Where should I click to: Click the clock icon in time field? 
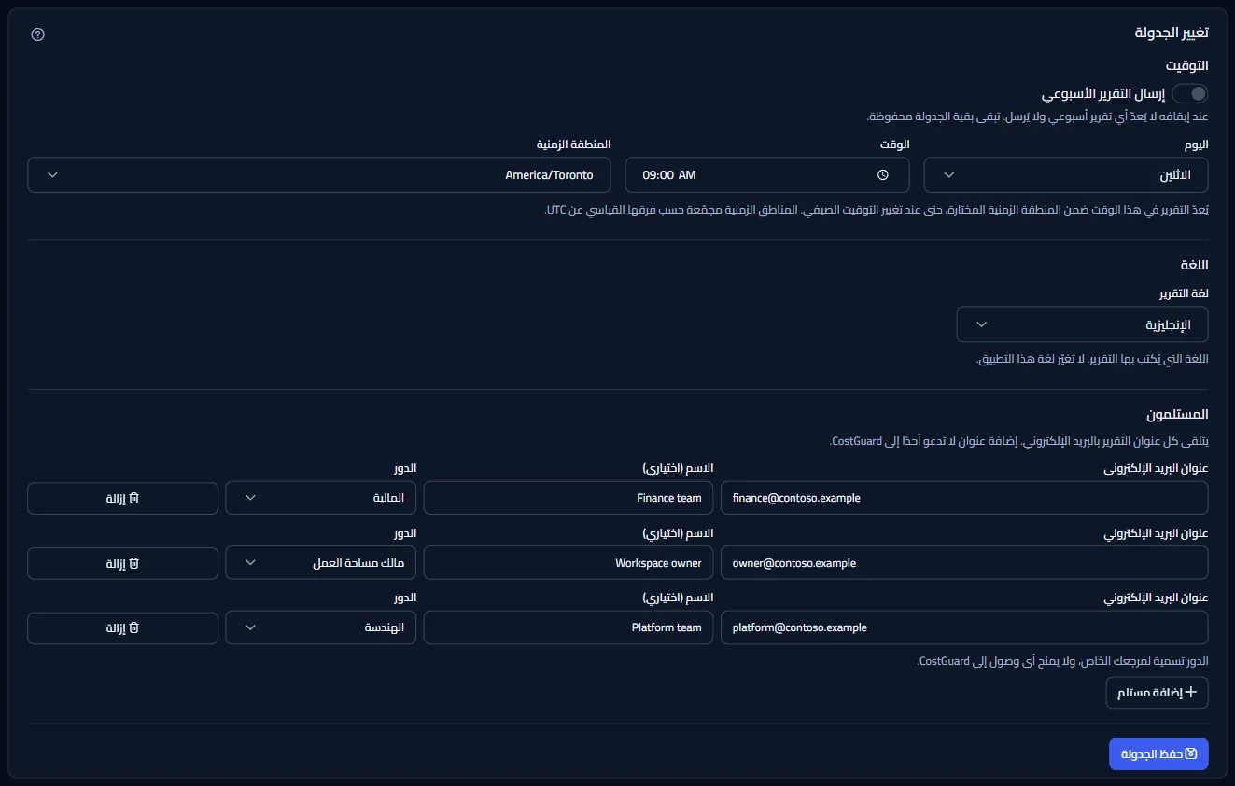pos(882,175)
